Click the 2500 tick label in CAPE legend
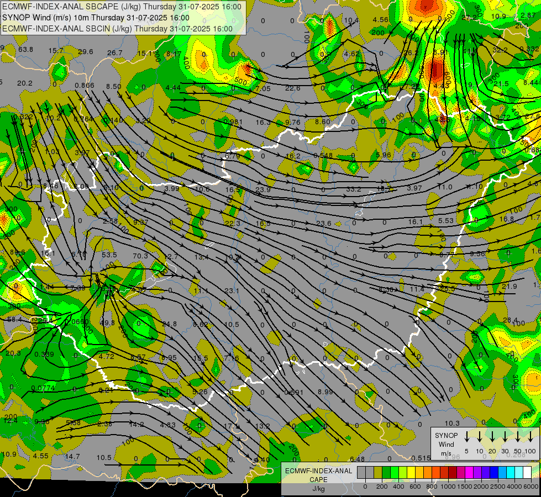 point(497,487)
